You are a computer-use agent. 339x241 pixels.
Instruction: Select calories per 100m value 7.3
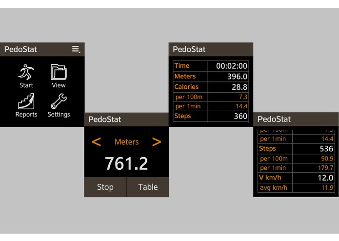coord(243,97)
